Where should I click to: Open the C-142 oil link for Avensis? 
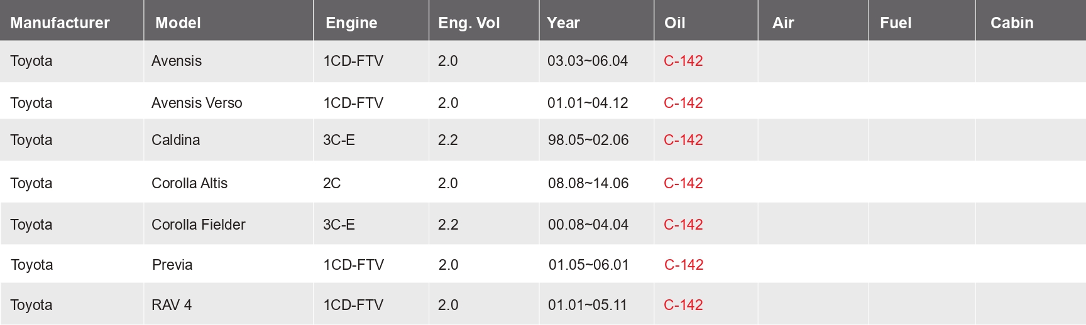pyautogui.click(x=683, y=61)
